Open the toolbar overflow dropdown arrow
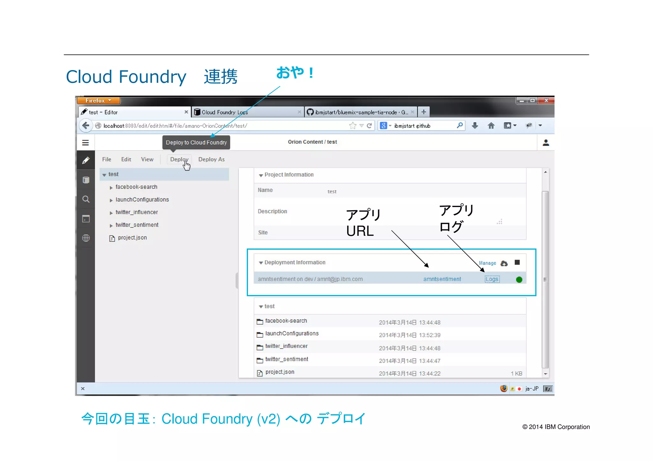The image size is (653, 461). [x=540, y=126]
